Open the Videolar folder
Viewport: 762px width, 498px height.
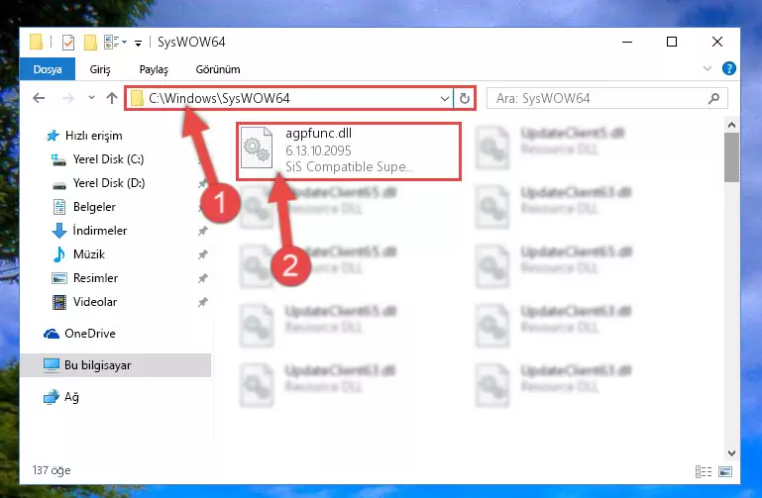(x=84, y=301)
